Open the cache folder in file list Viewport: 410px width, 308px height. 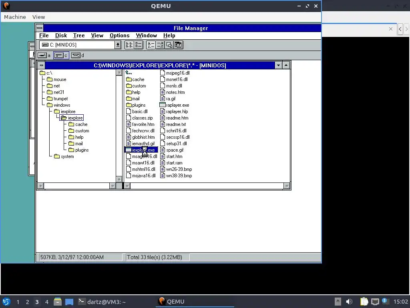coord(135,79)
